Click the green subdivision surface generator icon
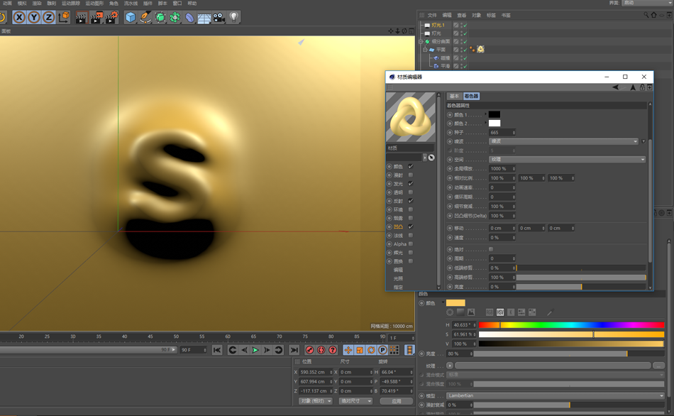674x416 pixels. pos(160,17)
